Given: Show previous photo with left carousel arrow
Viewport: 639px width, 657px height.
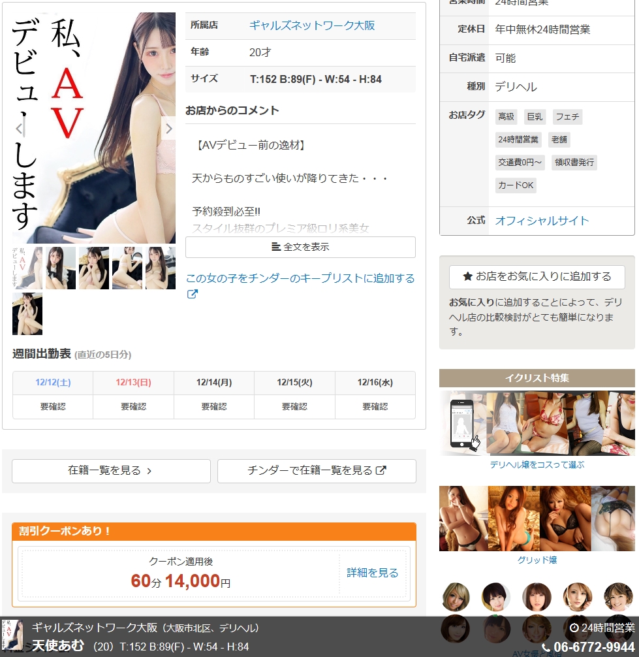Looking at the screenshot, I should (x=20, y=128).
